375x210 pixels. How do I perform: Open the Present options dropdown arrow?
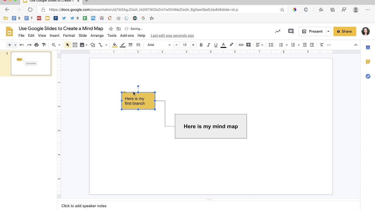point(328,31)
